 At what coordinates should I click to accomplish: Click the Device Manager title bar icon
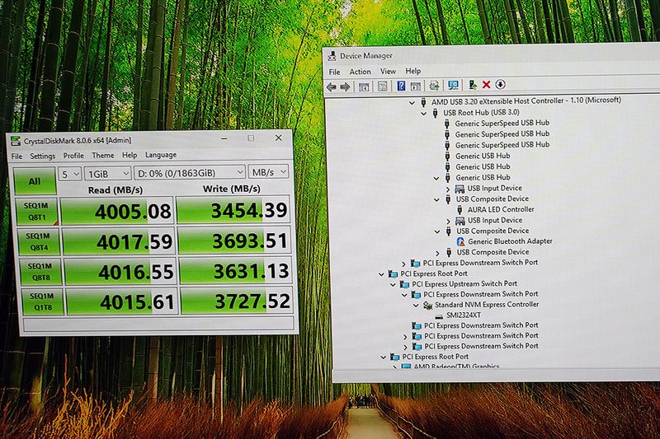point(332,56)
